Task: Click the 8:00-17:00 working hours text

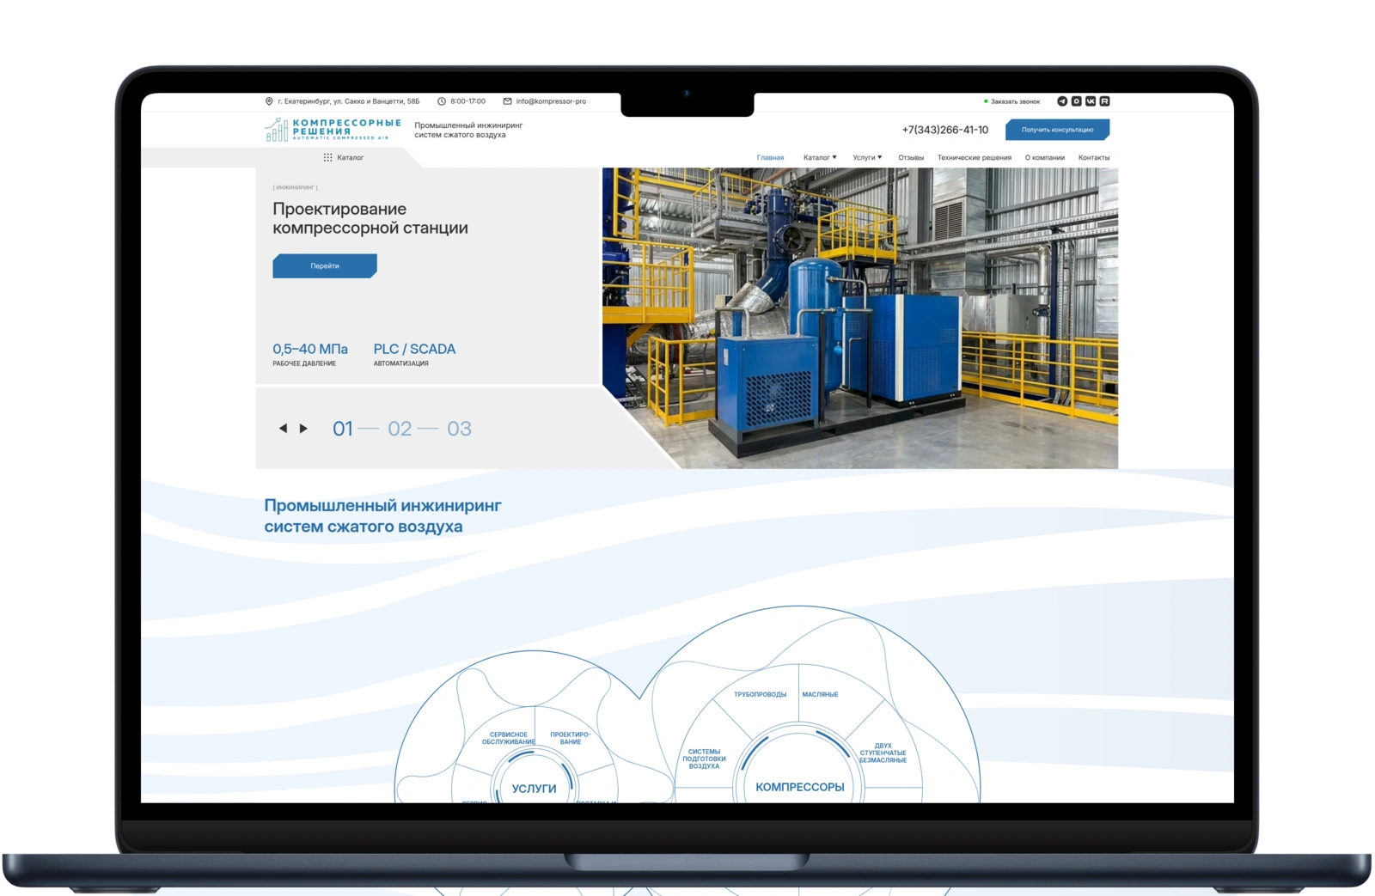Action: click(467, 101)
